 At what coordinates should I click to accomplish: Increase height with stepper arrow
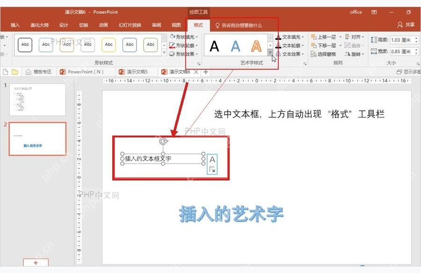click(416, 38)
